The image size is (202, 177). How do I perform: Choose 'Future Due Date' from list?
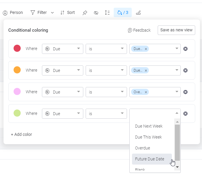(x=149, y=159)
